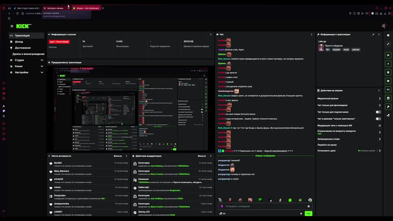Click the broadcast signal icon in the right sidebar
Image resolution: width=393 pixels, height=221 pixels.
point(388,90)
